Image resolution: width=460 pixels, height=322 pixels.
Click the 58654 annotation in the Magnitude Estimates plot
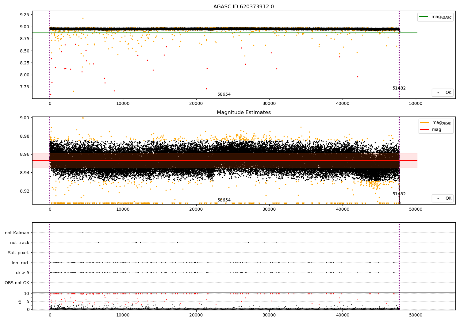(x=224, y=200)
